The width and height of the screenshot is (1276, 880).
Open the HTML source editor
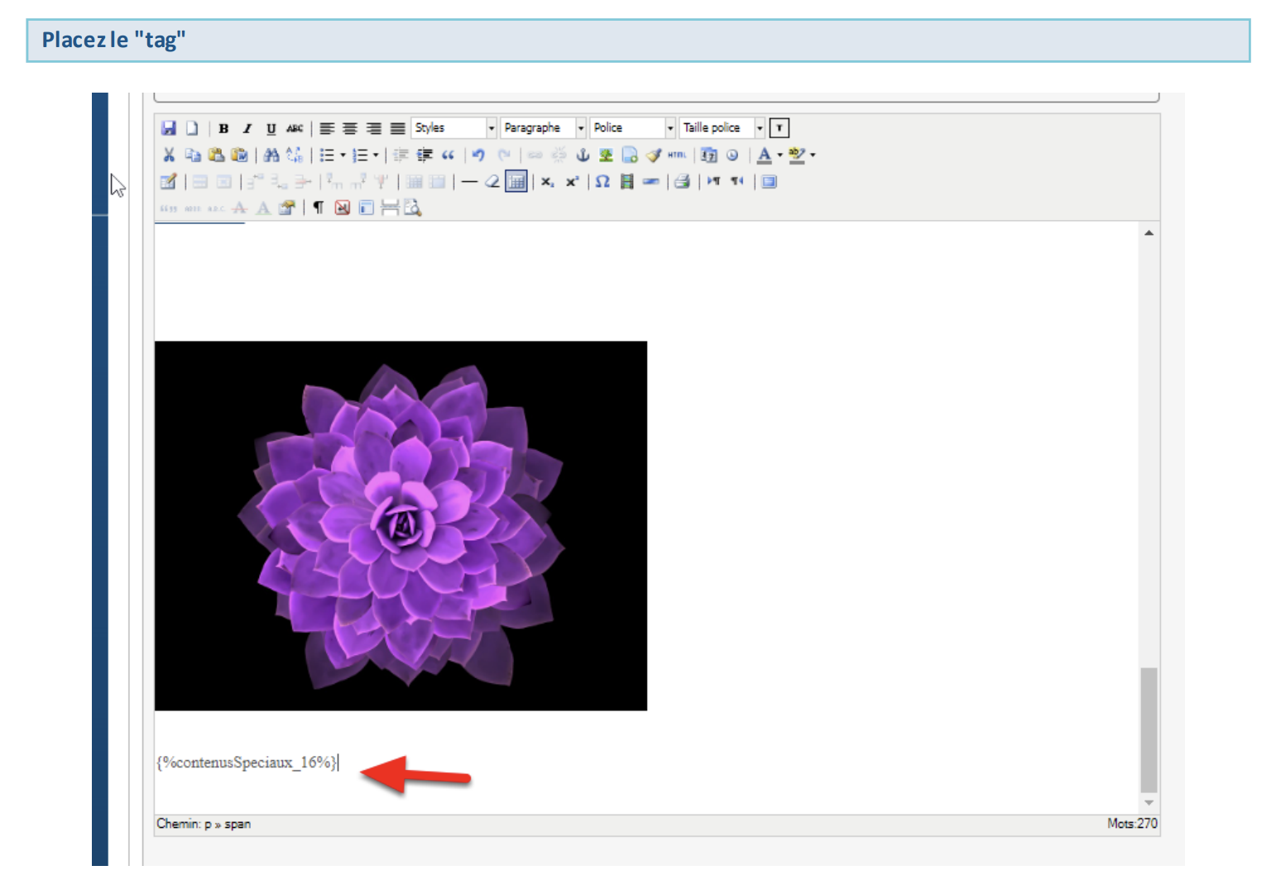(x=677, y=155)
